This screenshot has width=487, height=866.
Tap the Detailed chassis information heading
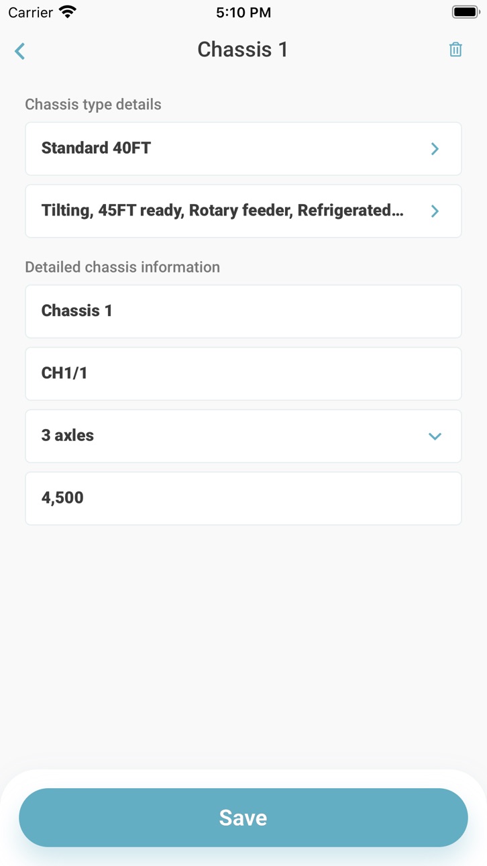[x=123, y=267]
